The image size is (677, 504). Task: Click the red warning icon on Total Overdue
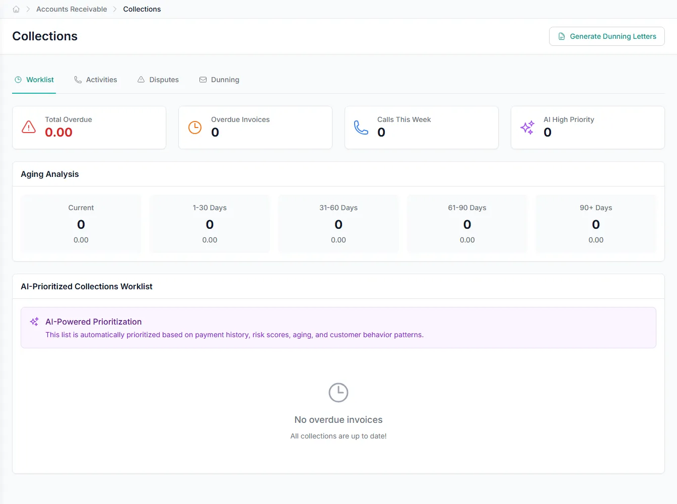[x=29, y=127]
